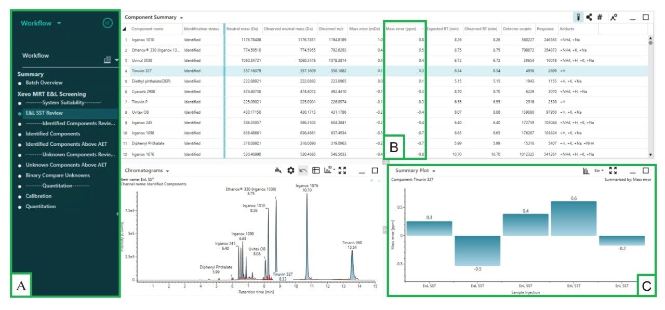Select the Diphenyl Phthalate row

coord(384,143)
